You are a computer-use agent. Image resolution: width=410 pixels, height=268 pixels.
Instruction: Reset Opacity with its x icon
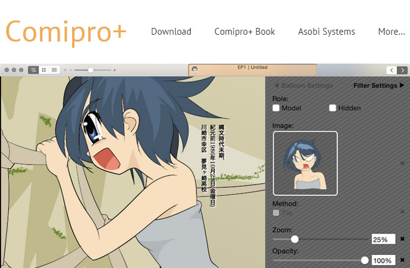[403, 260]
